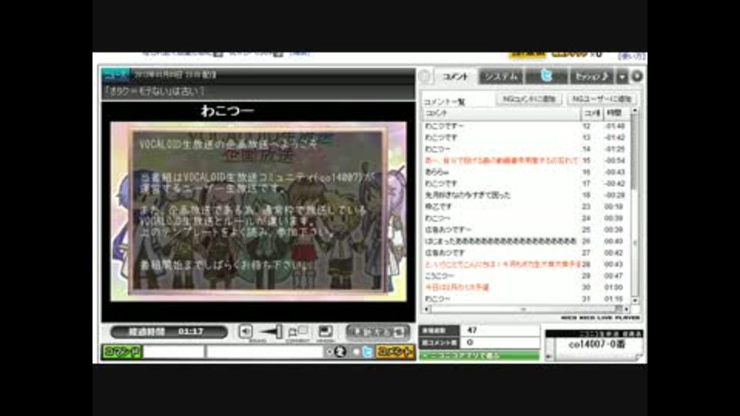Open the セッション tab
The image size is (740, 416).
592,76
